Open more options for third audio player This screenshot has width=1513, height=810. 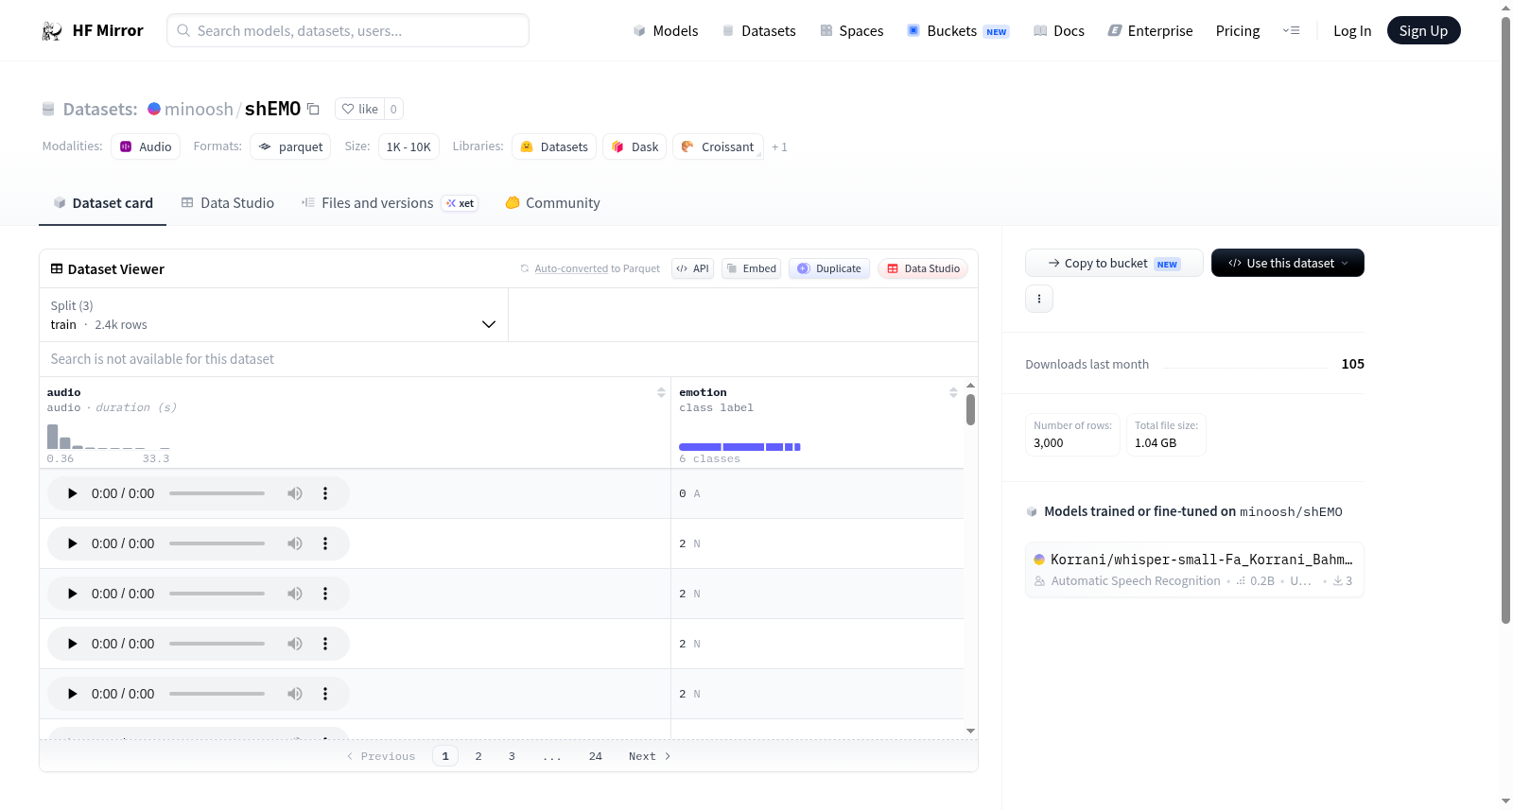pos(325,594)
